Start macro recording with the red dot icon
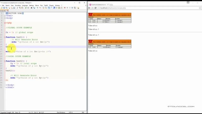The height and width of the screenshot is (114, 202). [65, 8]
